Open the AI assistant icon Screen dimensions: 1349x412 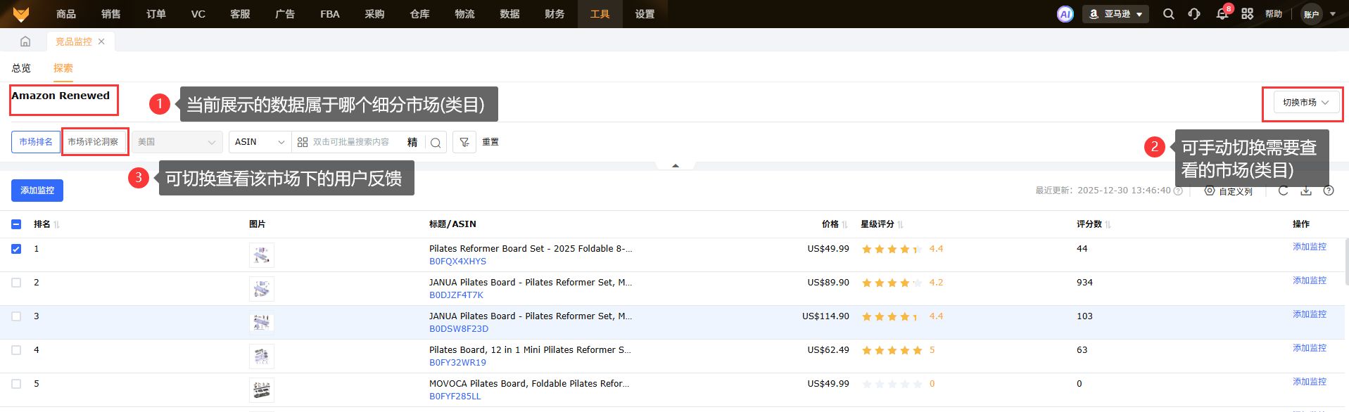pos(1065,14)
